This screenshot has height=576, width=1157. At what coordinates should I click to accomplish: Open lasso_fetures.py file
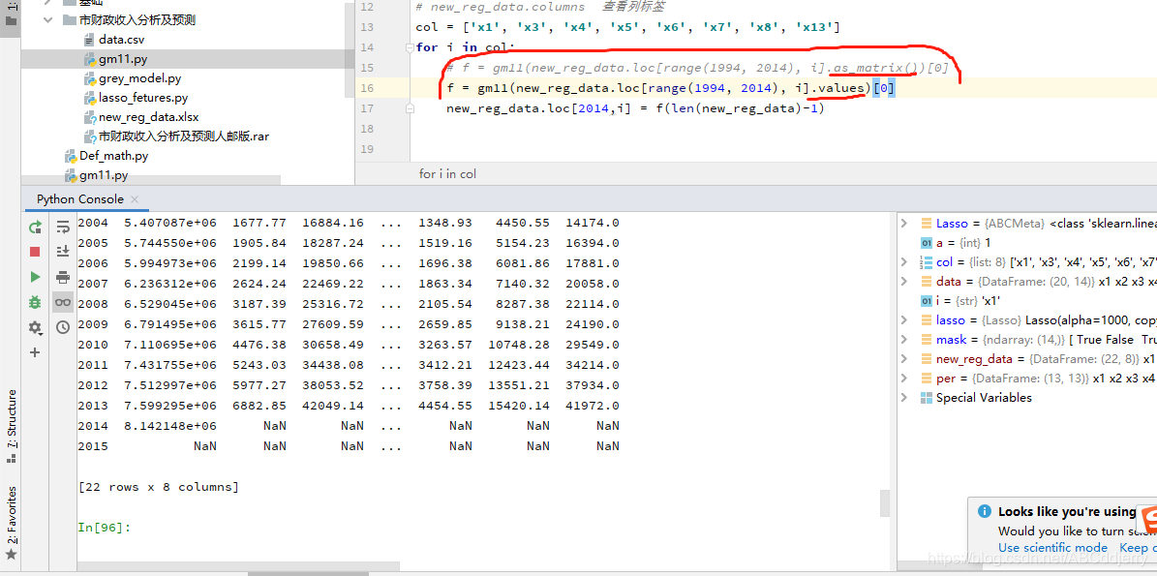[x=143, y=98]
